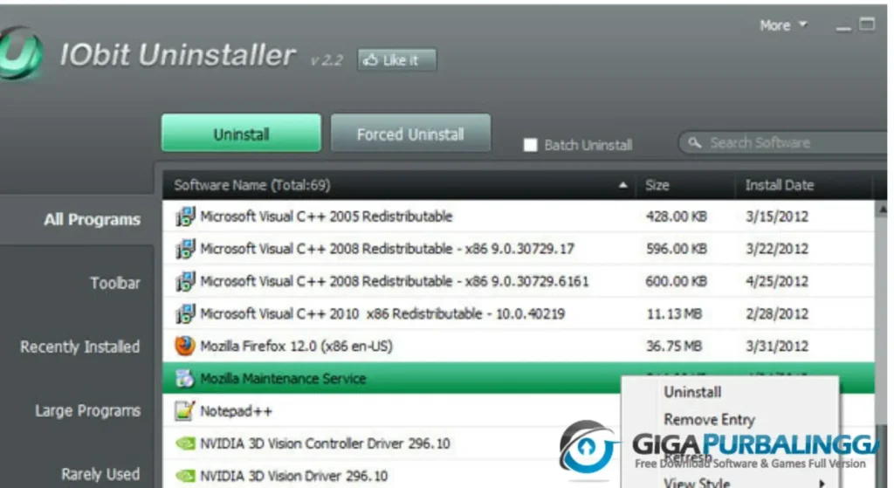This screenshot has width=894, height=488.
Task: Click the 596.00 KB size value
Action: [676, 249]
